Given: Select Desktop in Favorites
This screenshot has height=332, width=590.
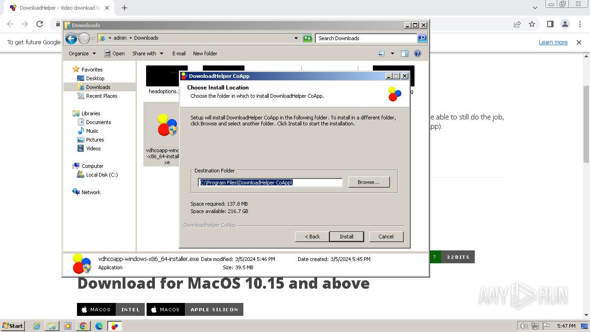Looking at the screenshot, I should pyautogui.click(x=95, y=78).
